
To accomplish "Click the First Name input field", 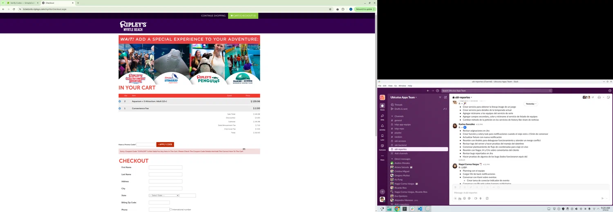I will pyautogui.click(x=166, y=167).
